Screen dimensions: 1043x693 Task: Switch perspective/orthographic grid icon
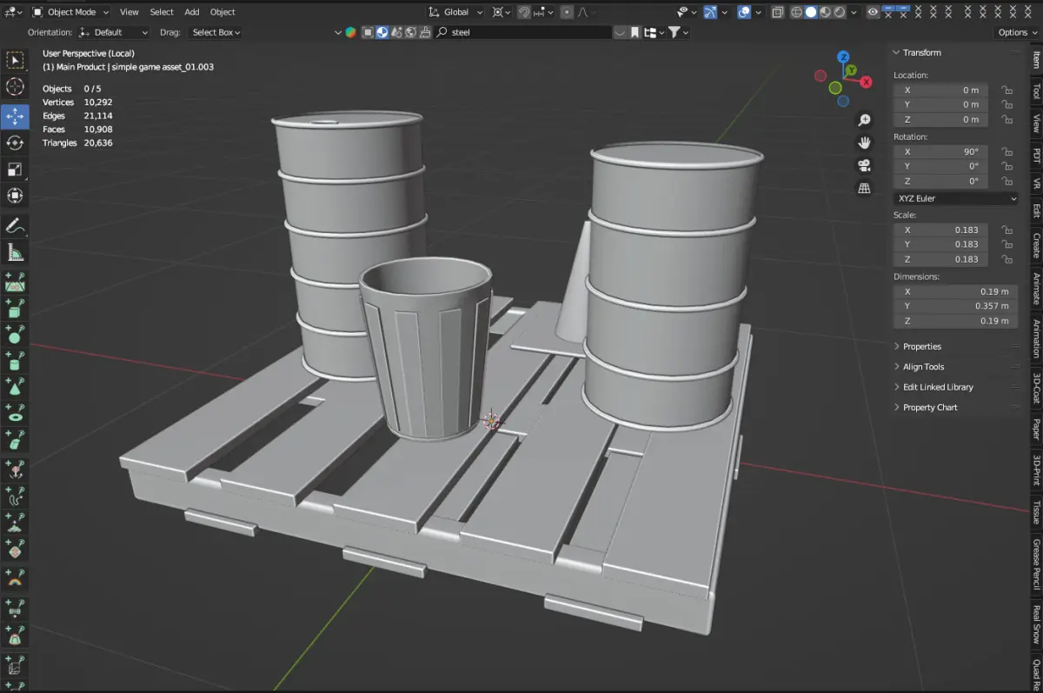[864, 188]
